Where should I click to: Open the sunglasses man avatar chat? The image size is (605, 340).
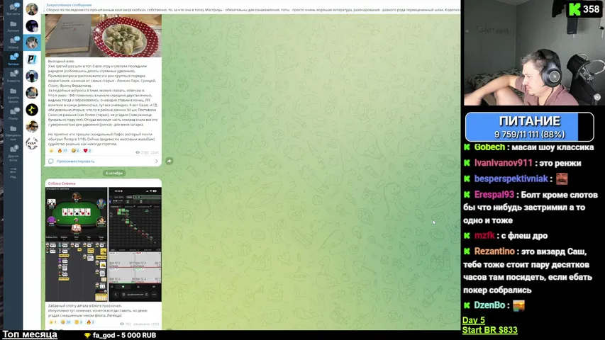(32, 127)
